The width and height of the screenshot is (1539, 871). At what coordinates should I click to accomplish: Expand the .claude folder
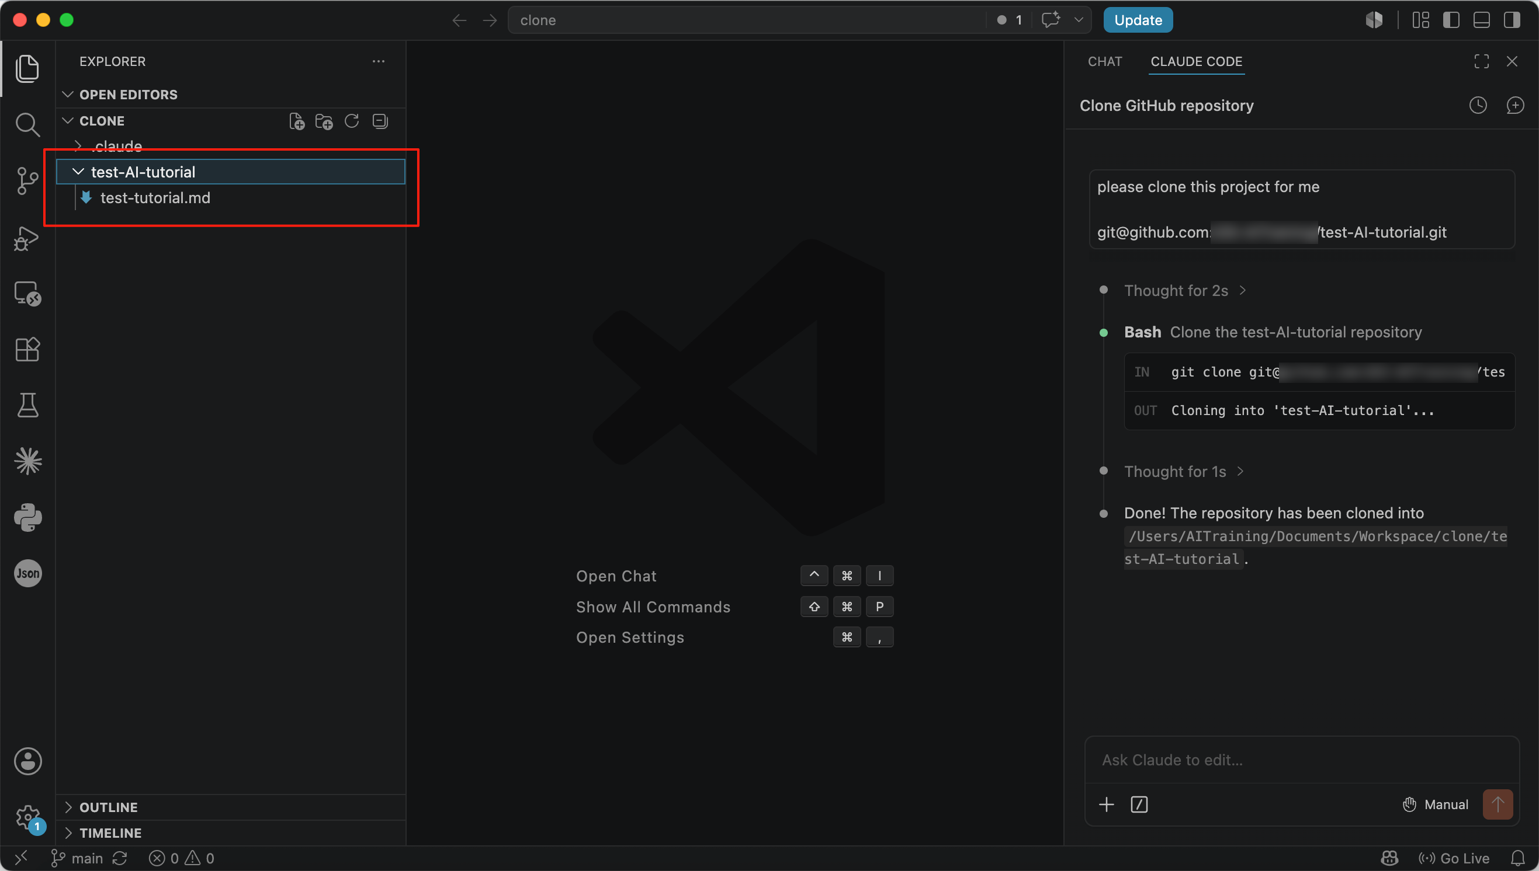231,146
